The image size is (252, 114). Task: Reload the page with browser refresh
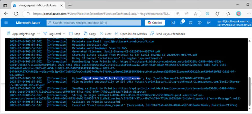[16, 14]
